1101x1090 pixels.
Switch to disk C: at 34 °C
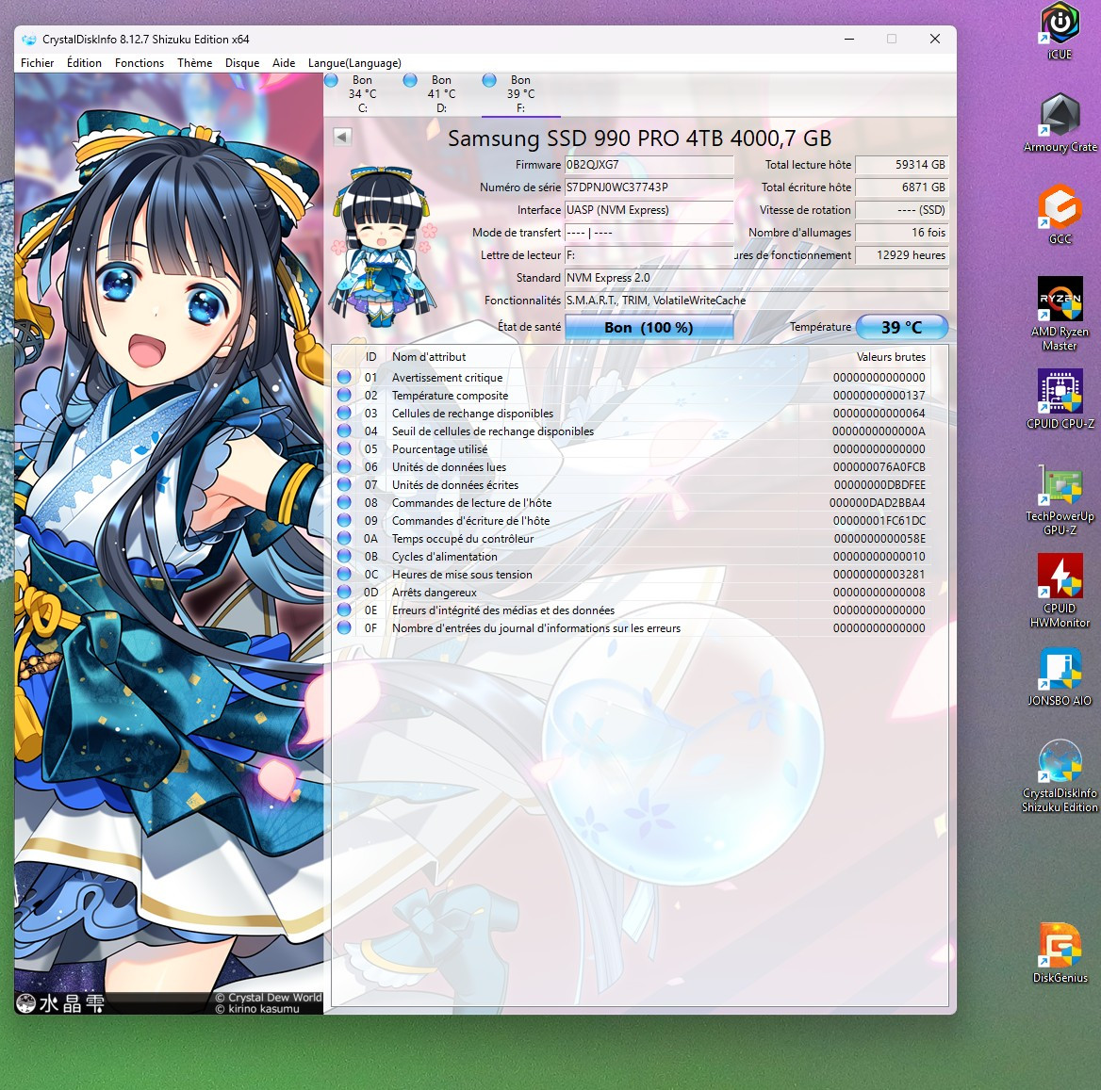(x=362, y=94)
